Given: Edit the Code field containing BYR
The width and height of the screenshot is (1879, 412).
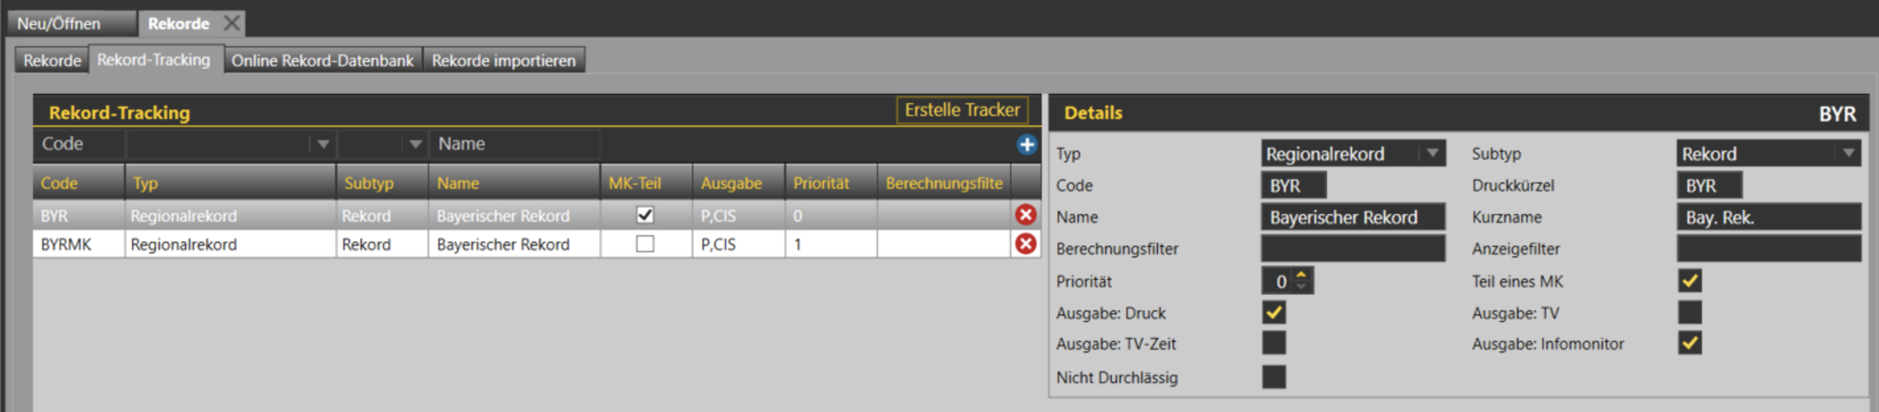Looking at the screenshot, I should (1293, 186).
